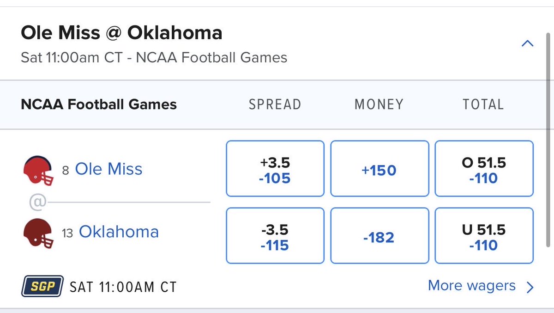554x313 pixels.
Task: Click the Ole Miss red helmet icon
Action: 38,171
